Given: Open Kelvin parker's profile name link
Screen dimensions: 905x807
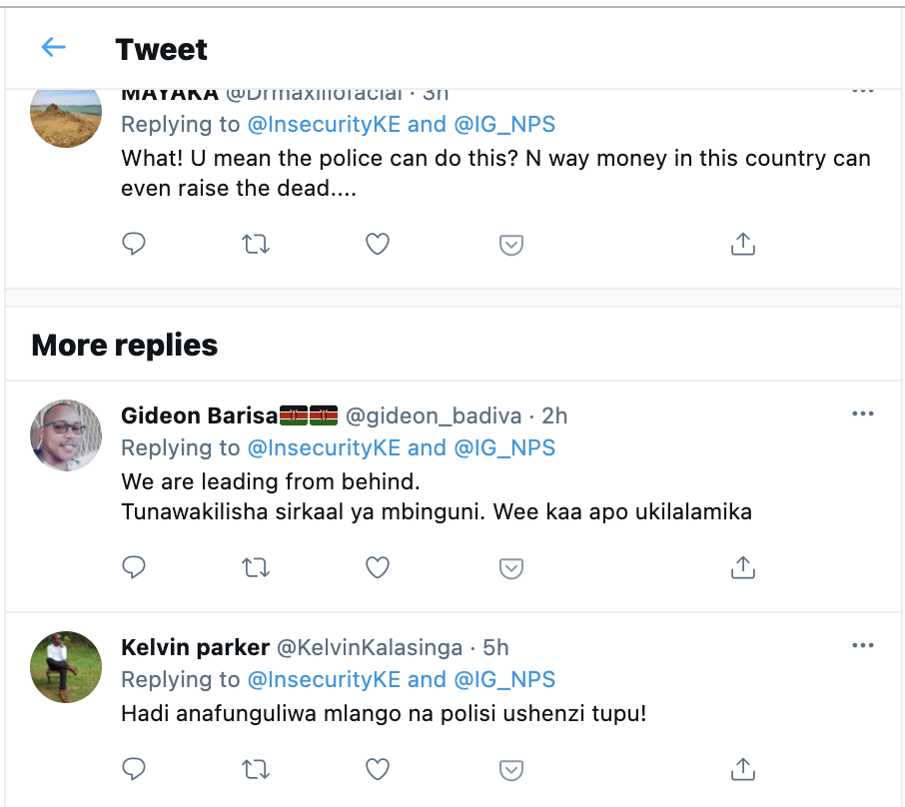Looking at the screenshot, I should (195, 647).
